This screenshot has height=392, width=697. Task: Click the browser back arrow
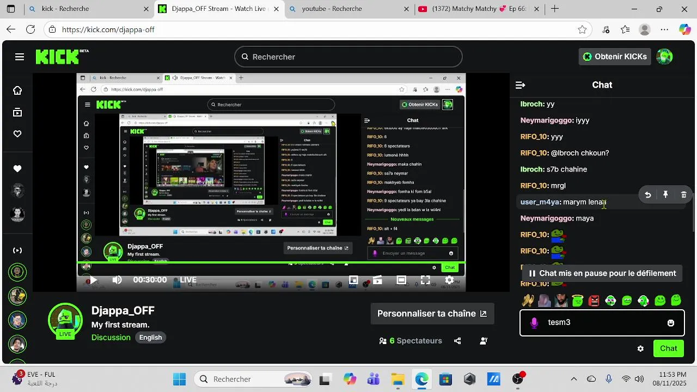[x=11, y=29]
